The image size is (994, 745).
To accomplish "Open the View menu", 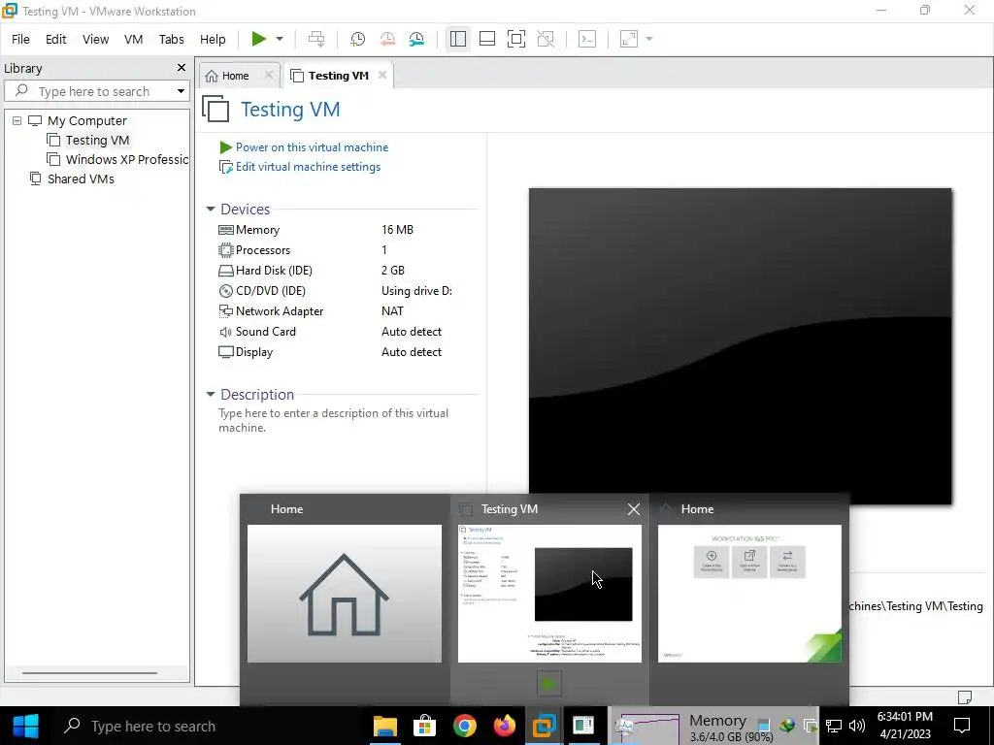I will click(95, 39).
